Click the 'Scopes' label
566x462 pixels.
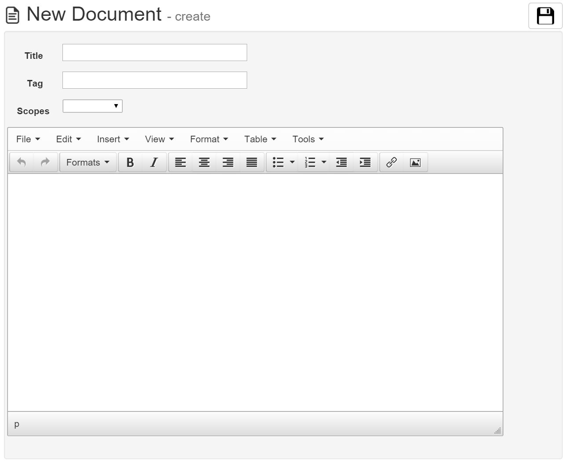(x=33, y=111)
